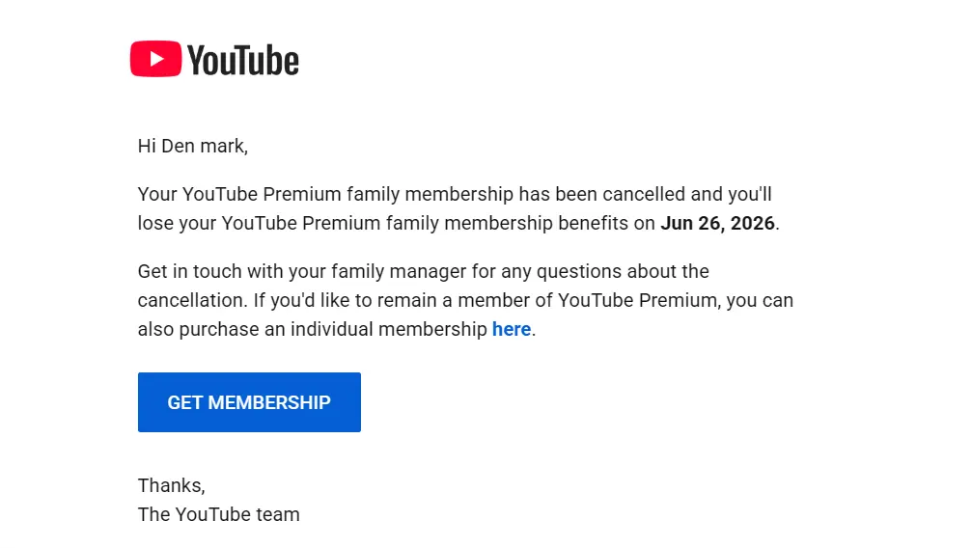Click the bold date Jun 26, 2026

pos(717,223)
